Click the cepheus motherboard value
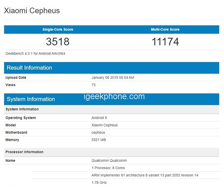 coord(98,133)
